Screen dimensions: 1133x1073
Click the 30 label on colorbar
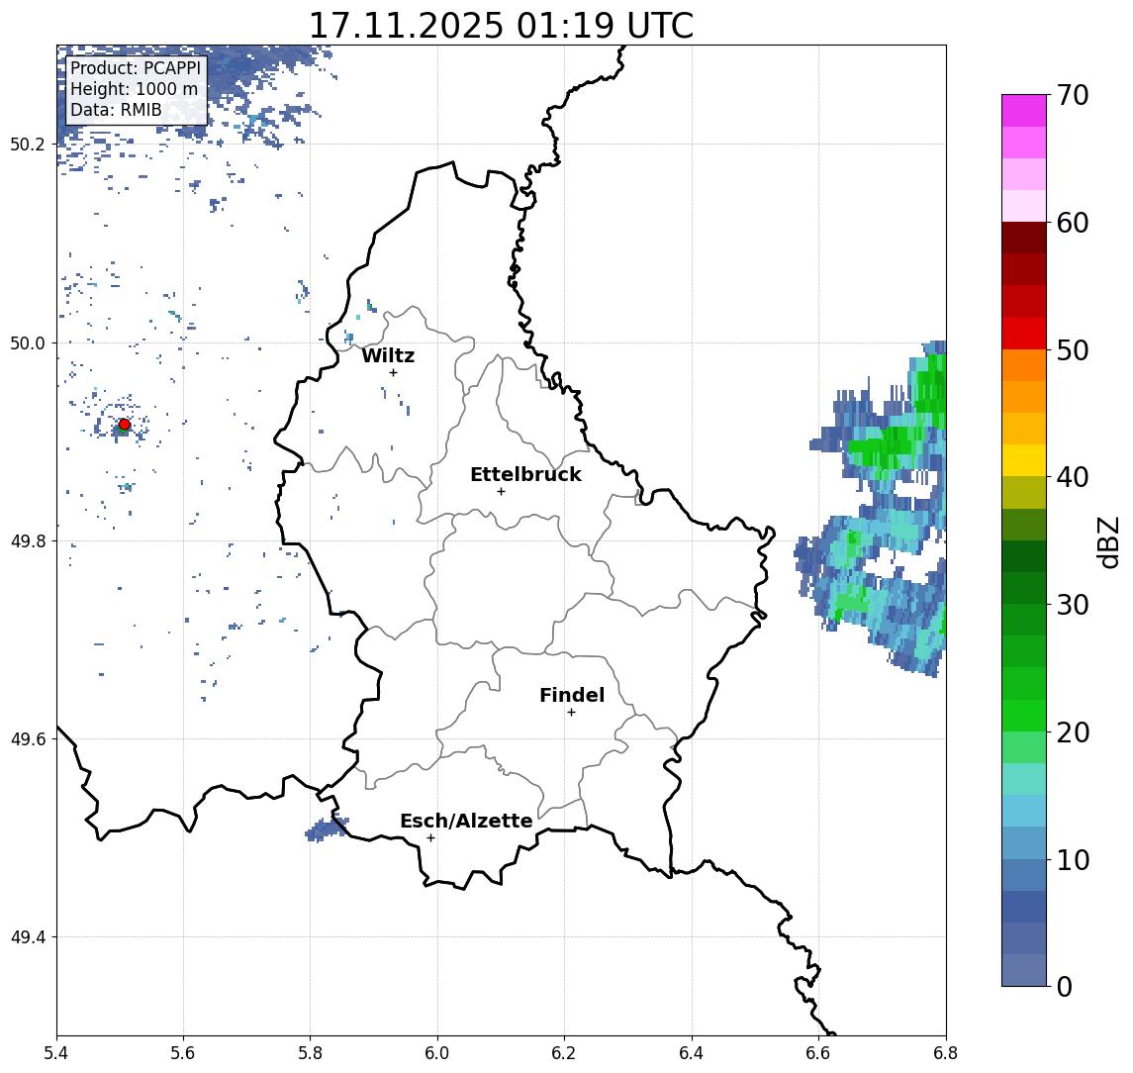click(x=1073, y=605)
